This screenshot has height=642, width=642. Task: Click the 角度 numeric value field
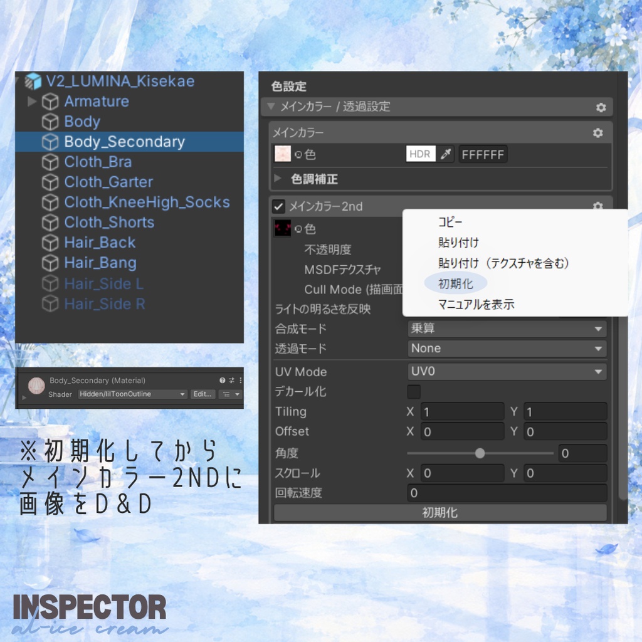point(582,453)
